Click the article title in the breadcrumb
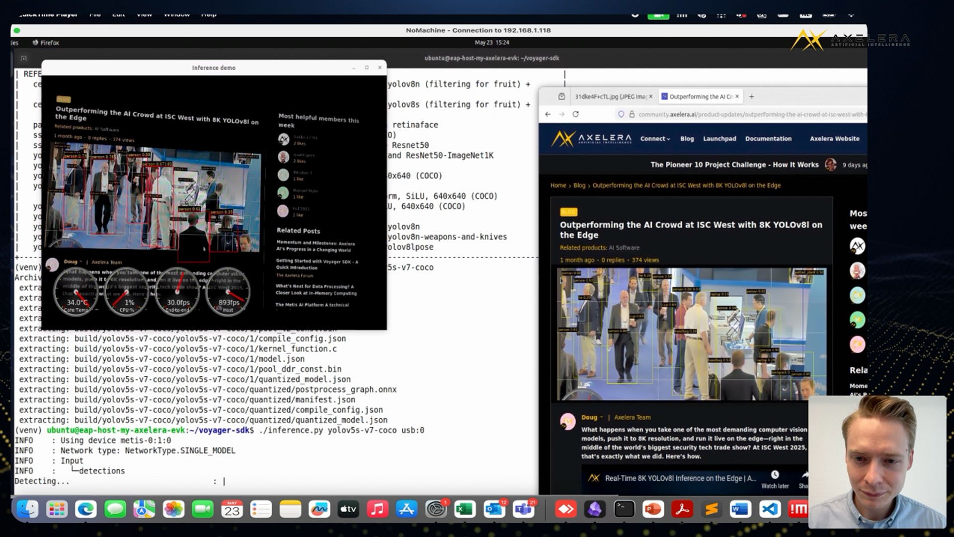 point(686,185)
